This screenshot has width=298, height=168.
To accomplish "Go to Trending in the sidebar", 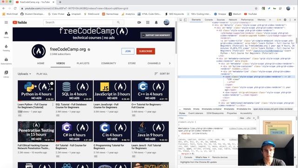I will pyautogui.click(x=6, y=48).
